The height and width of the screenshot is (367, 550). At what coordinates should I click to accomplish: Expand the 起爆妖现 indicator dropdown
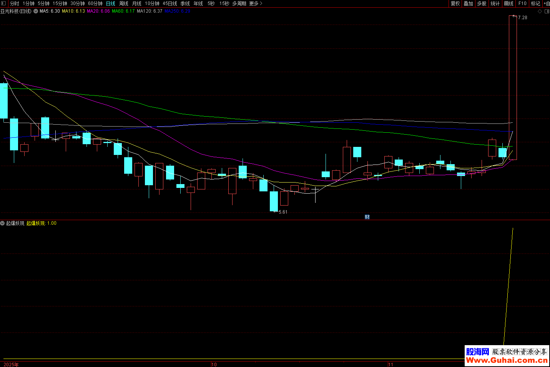pyautogui.click(x=3, y=223)
